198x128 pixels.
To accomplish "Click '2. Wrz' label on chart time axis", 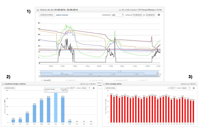I will click(87, 66).
